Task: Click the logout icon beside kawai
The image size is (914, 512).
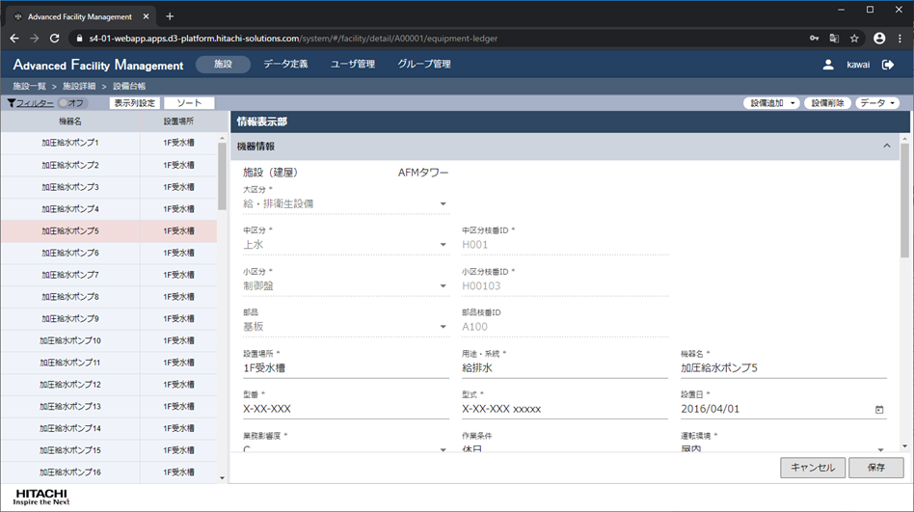Action: [x=888, y=65]
